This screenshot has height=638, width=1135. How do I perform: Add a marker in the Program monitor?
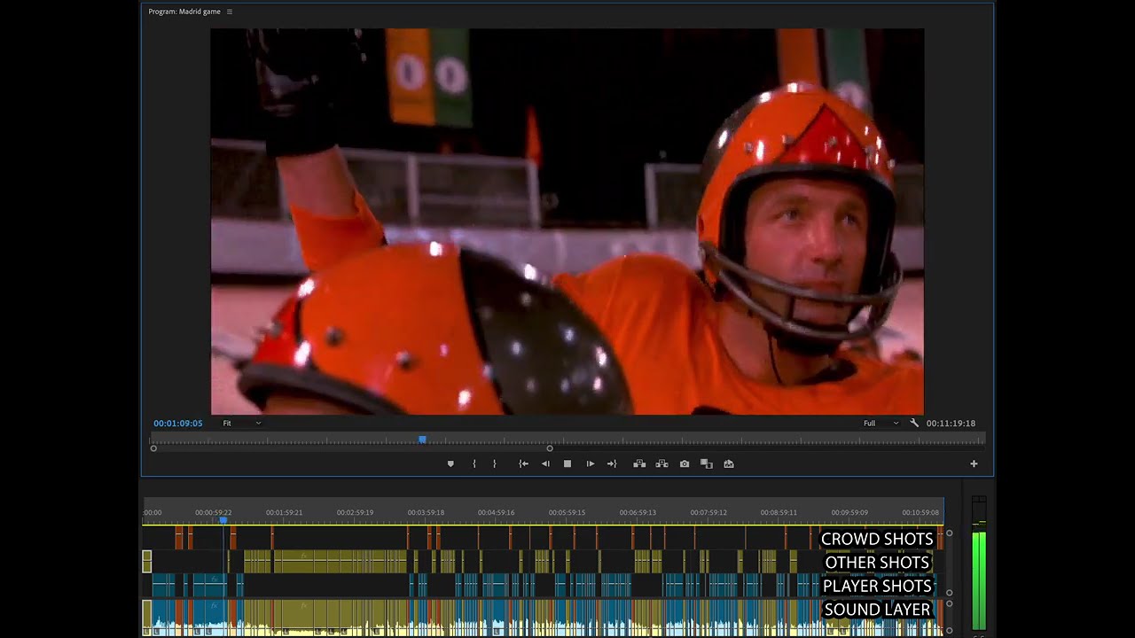point(450,463)
